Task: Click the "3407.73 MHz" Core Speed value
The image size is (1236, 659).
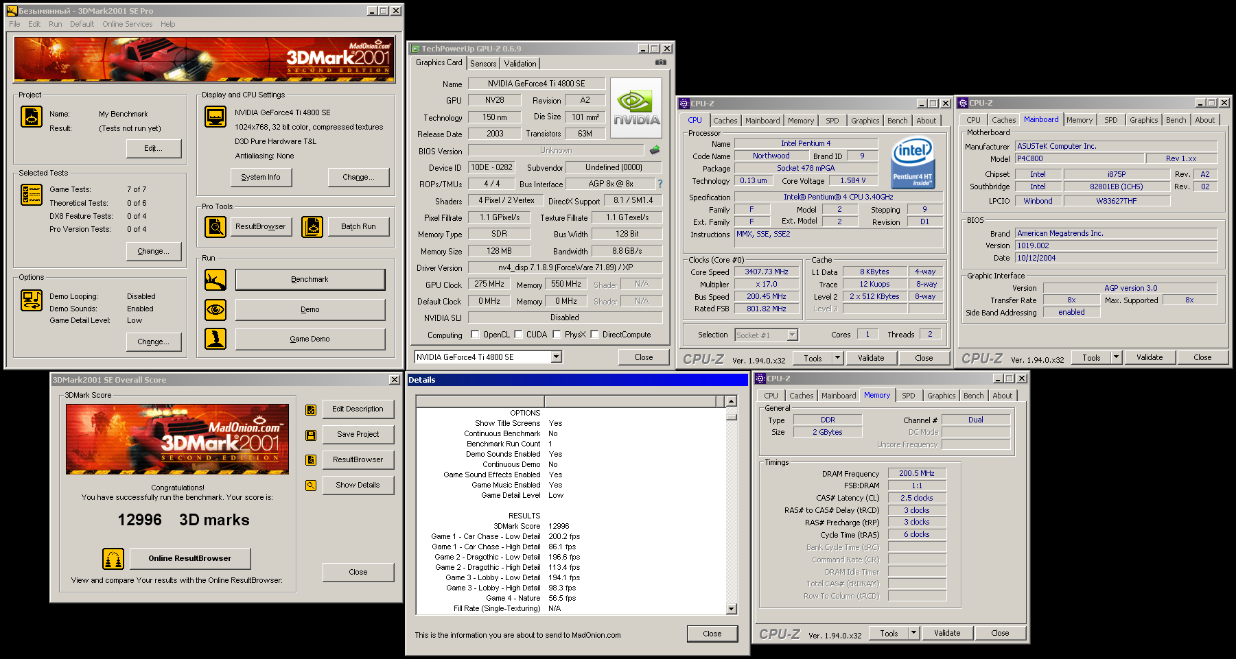Action: [x=767, y=272]
